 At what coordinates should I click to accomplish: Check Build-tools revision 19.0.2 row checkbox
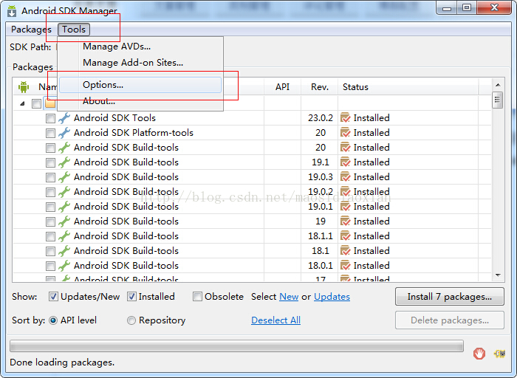[50, 192]
